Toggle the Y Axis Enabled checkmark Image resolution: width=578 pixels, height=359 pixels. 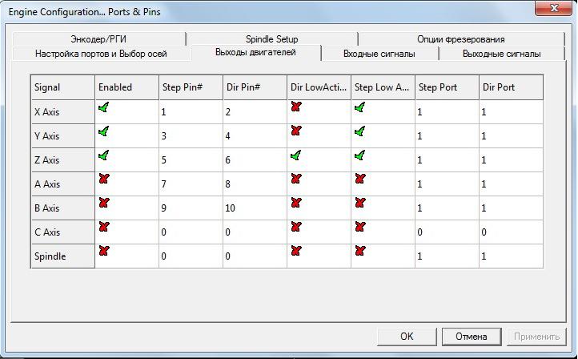[104, 131]
